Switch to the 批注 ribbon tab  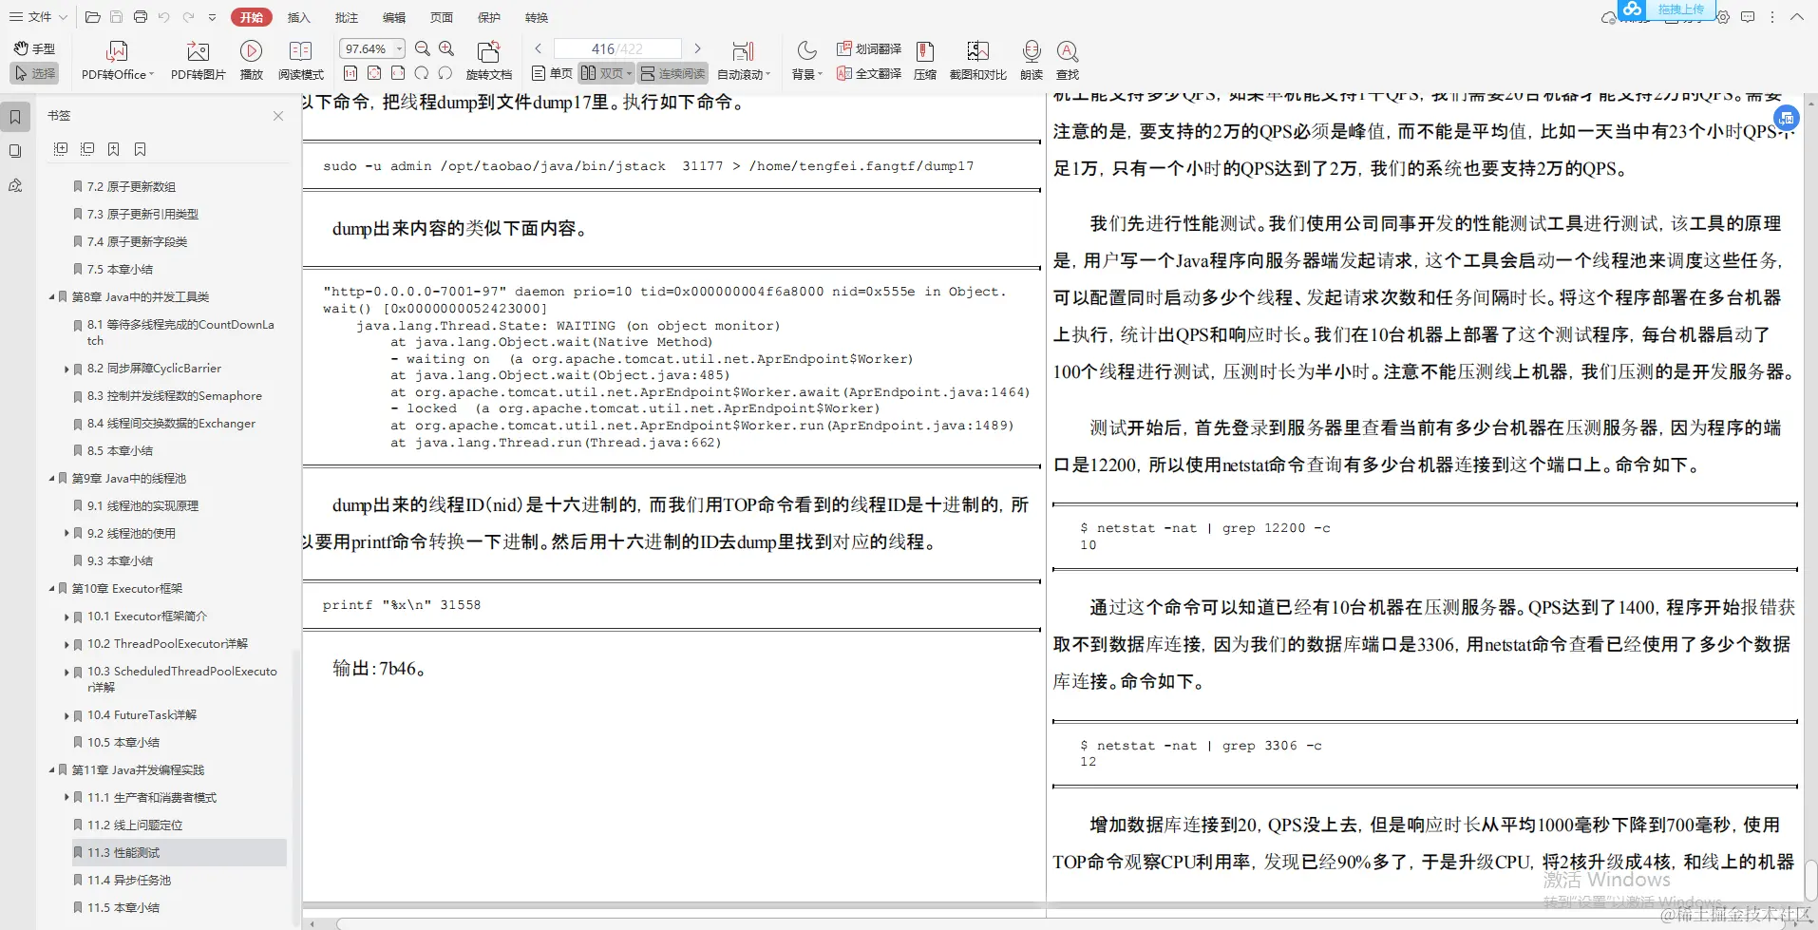pos(347,16)
